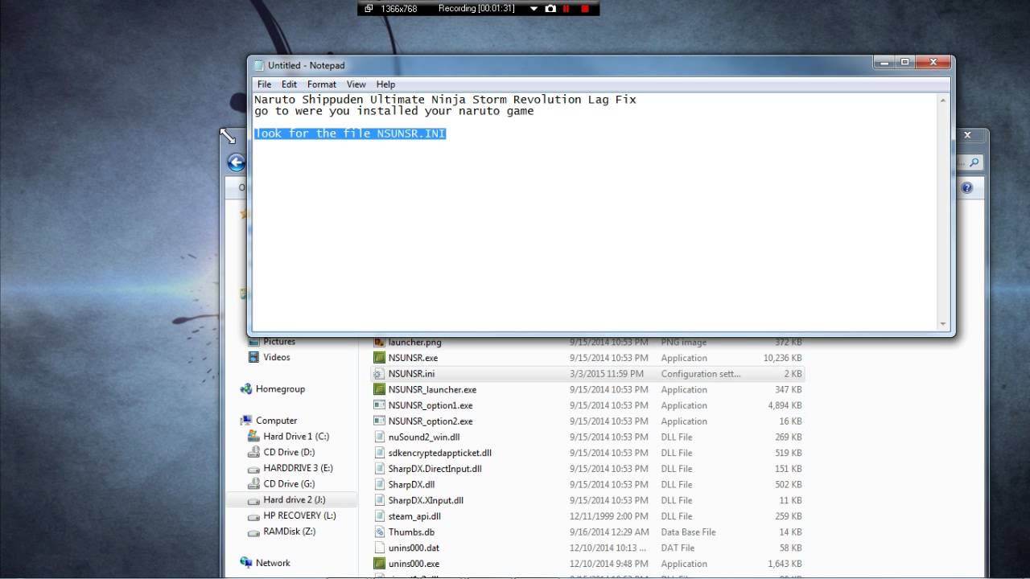This screenshot has height=579, width=1030.
Task: Open the Notepad Edit menu
Action: pos(289,84)
